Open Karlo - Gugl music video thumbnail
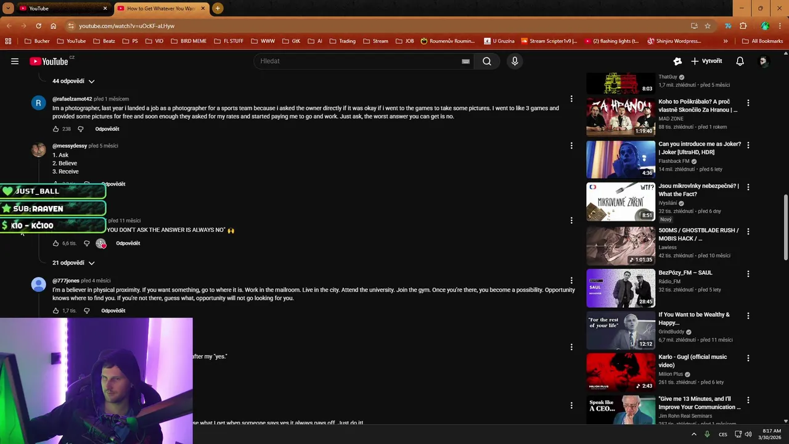The image size is (789, 444). click(x=621, y=372)
